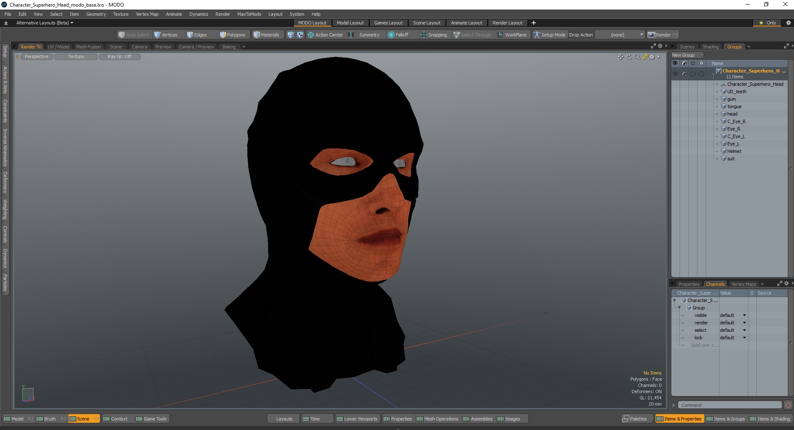Open the render channel default dropdown
Image resolution: width=794 pixels, height=430 pixels.
tap(733, 323)
